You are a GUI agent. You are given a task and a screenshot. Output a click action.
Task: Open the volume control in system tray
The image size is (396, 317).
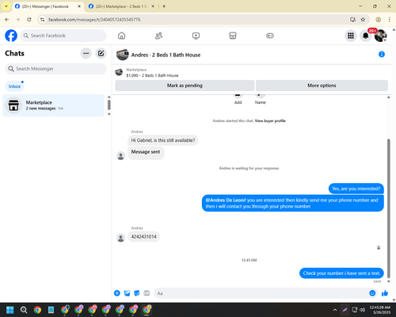click(363, 310)
